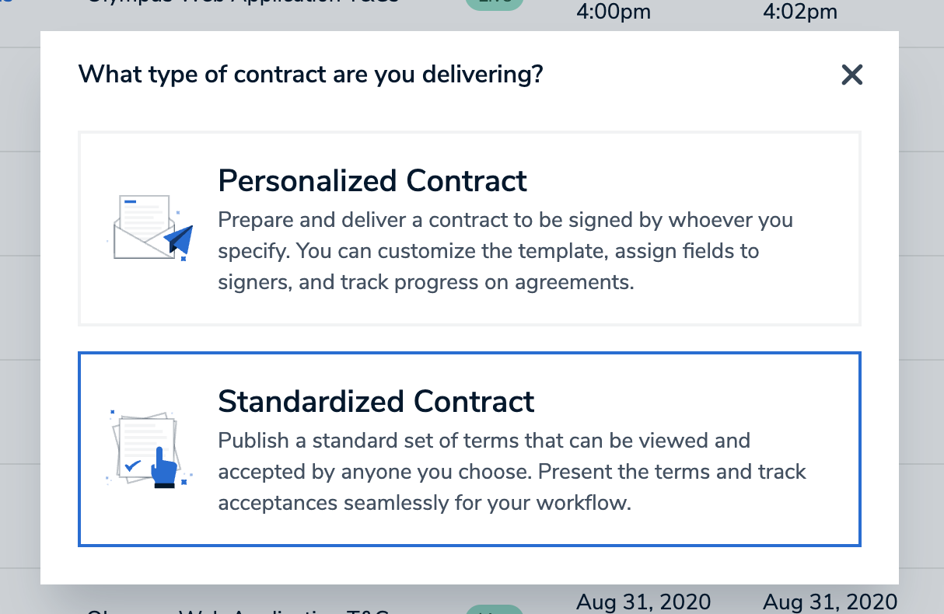Click the first Aug 31, 2020 date
Viewport: 944px width, 614px height.
[x=644, y=602]
